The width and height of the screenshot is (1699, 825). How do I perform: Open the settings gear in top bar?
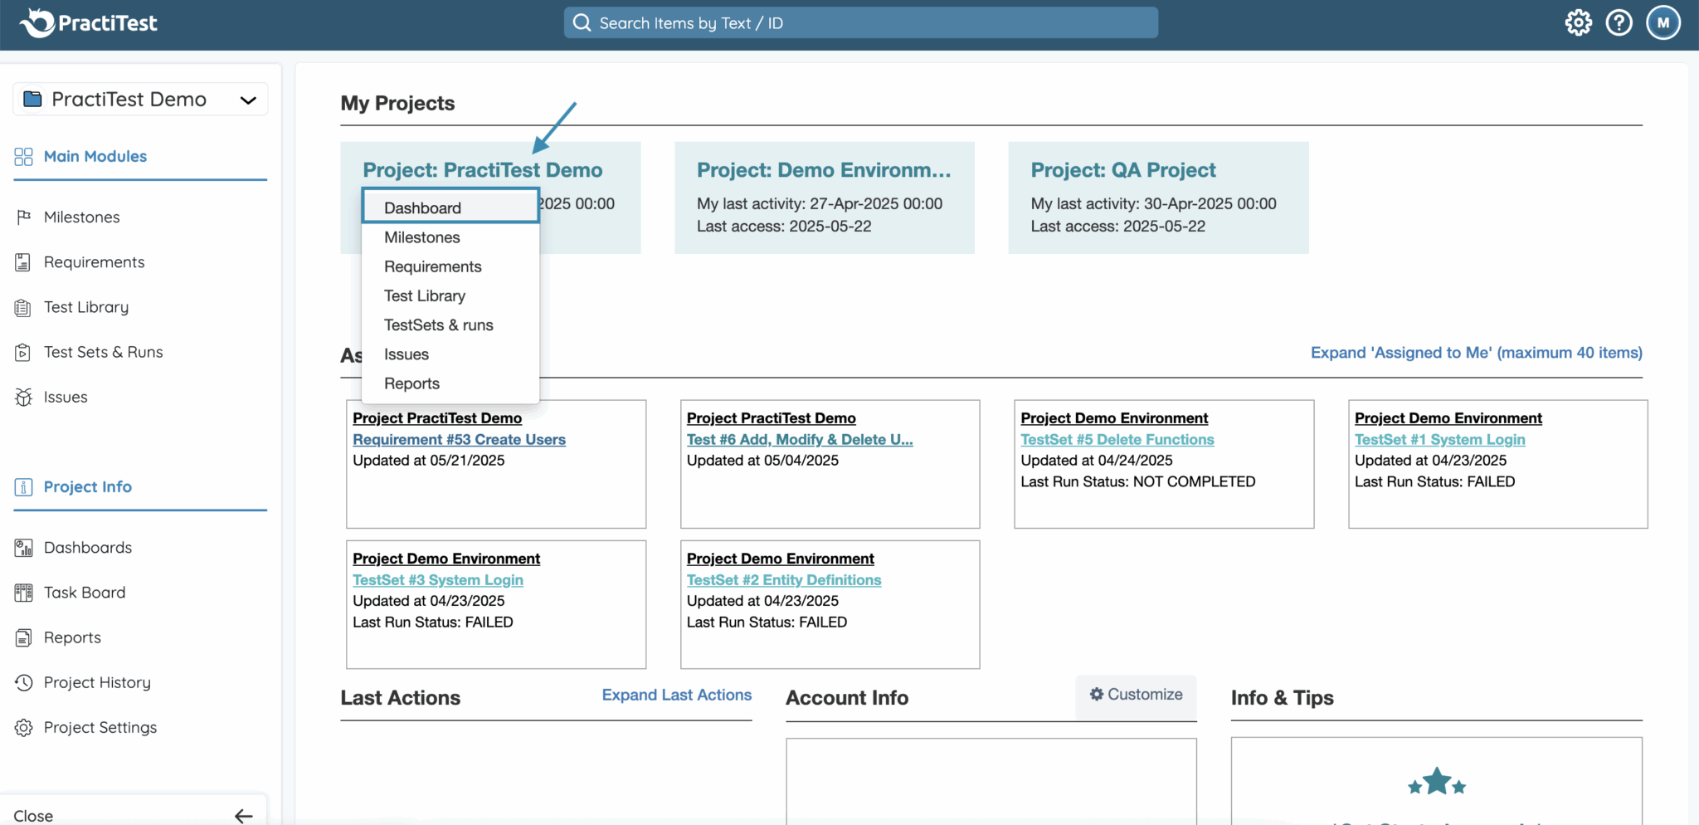1578,22
